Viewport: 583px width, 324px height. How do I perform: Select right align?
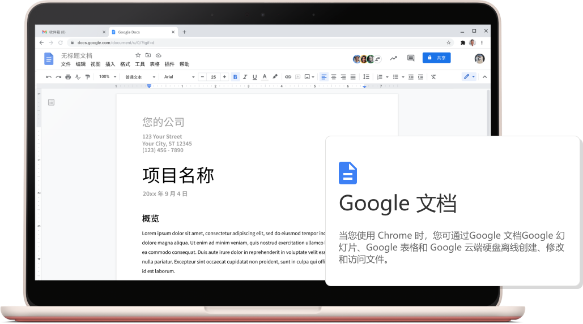pos(343,77)
